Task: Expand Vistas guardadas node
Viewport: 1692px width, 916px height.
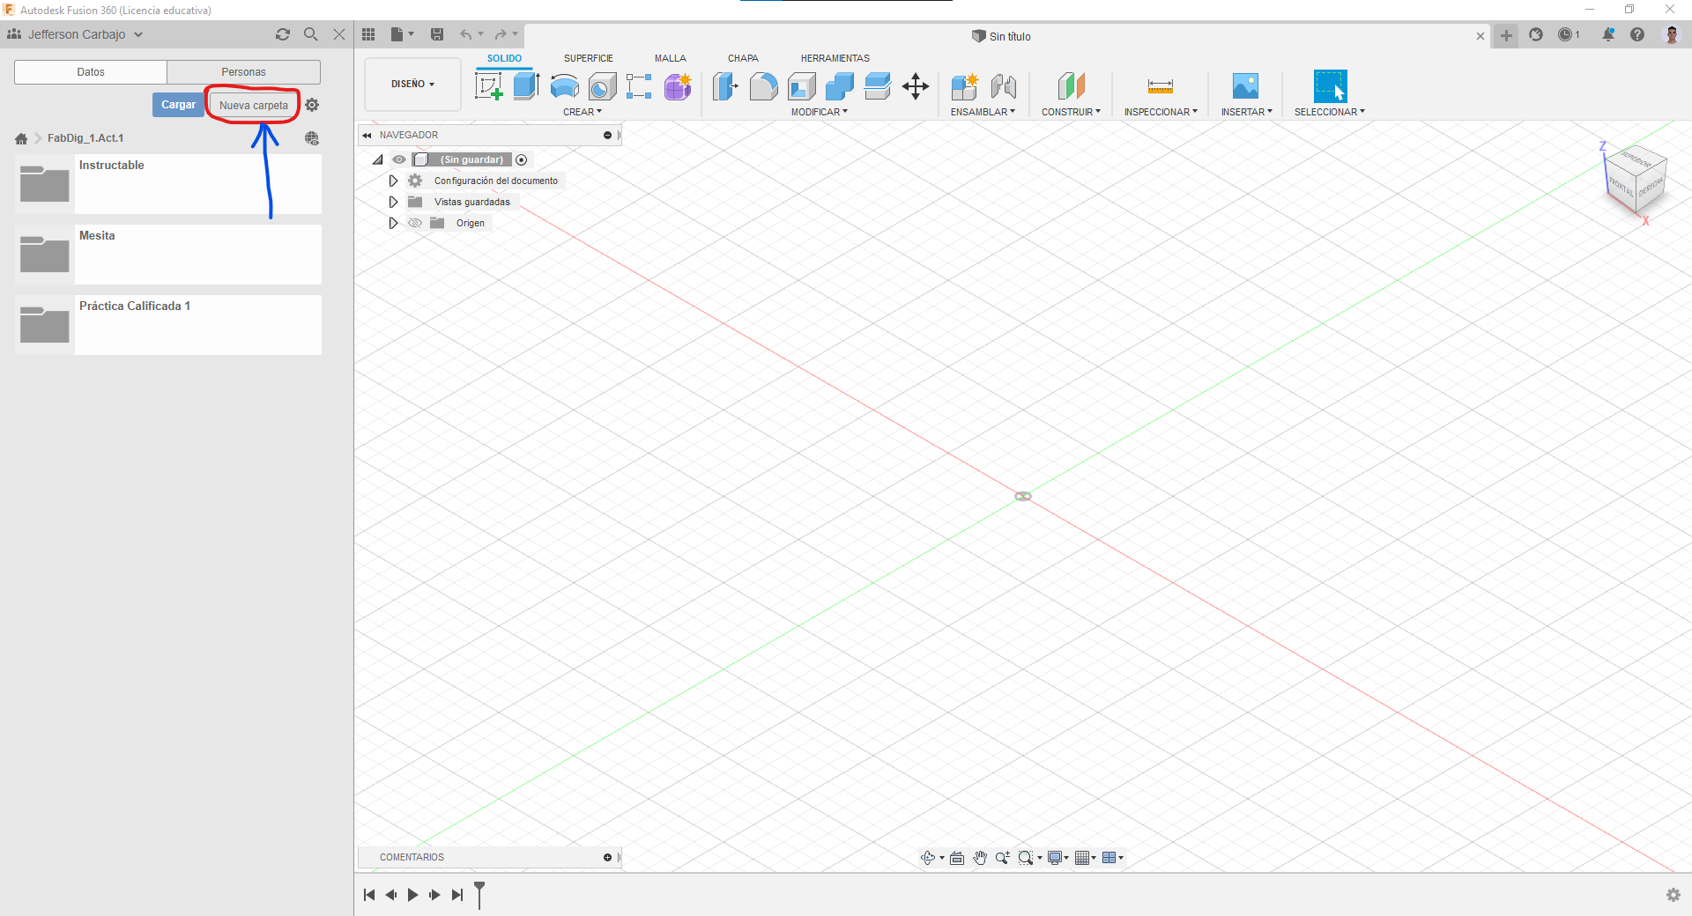Action: click(393, 202)
